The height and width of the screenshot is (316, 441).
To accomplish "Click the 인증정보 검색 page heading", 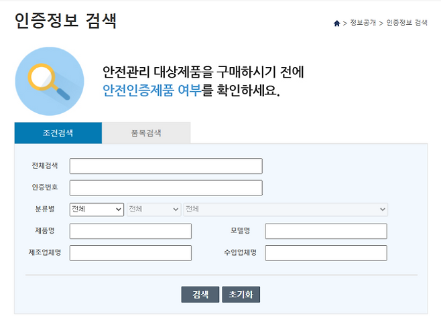I will 65,21.
